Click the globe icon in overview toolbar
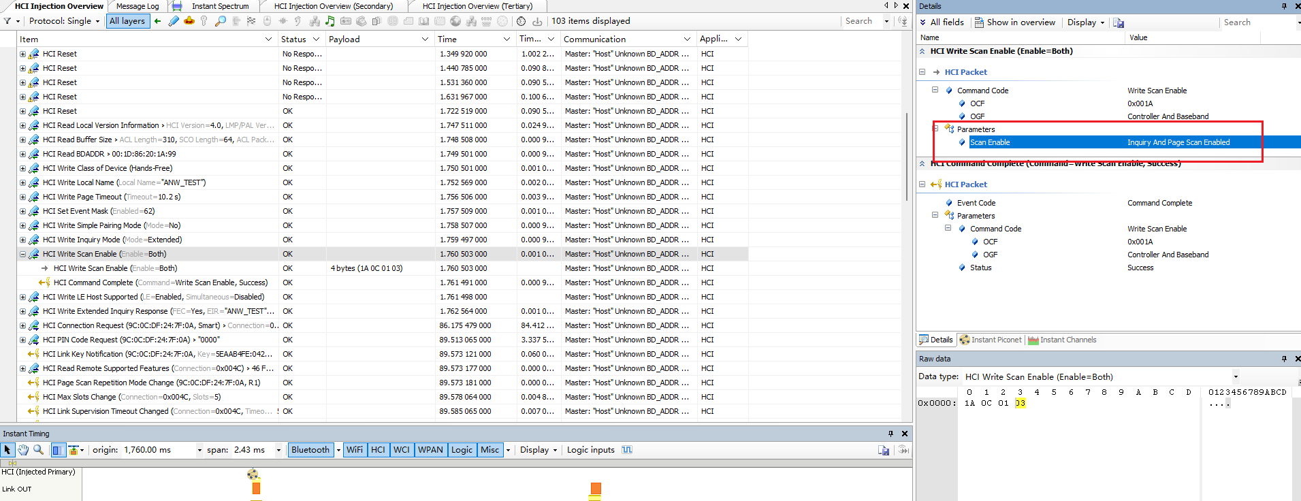Screen dimensions: 1301x501 455,21
